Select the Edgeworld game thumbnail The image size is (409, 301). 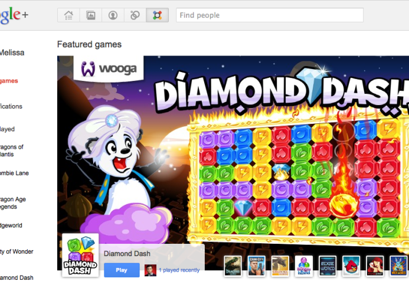[x=328, y=266]
